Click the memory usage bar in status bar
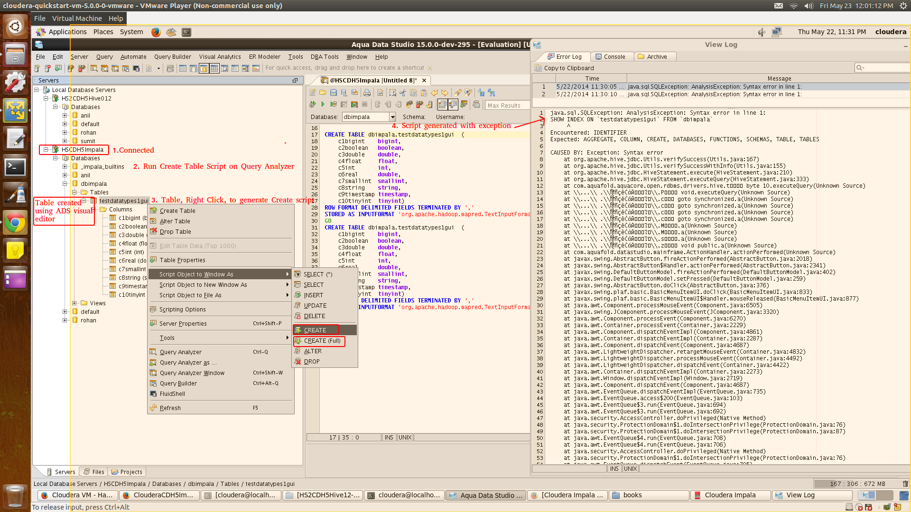The width and height of the screenshot is (911, 512). coord(857,484)
